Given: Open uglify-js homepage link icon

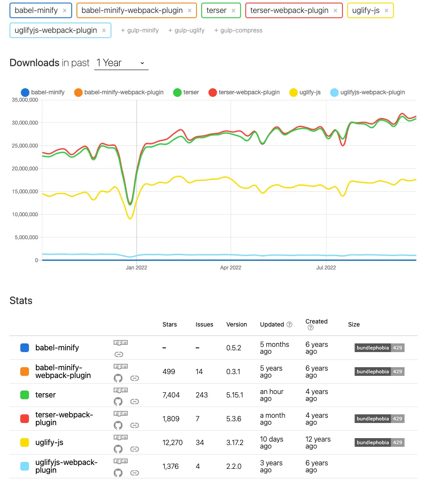Looking at the screenshot, I should click(x=134, y=449).
